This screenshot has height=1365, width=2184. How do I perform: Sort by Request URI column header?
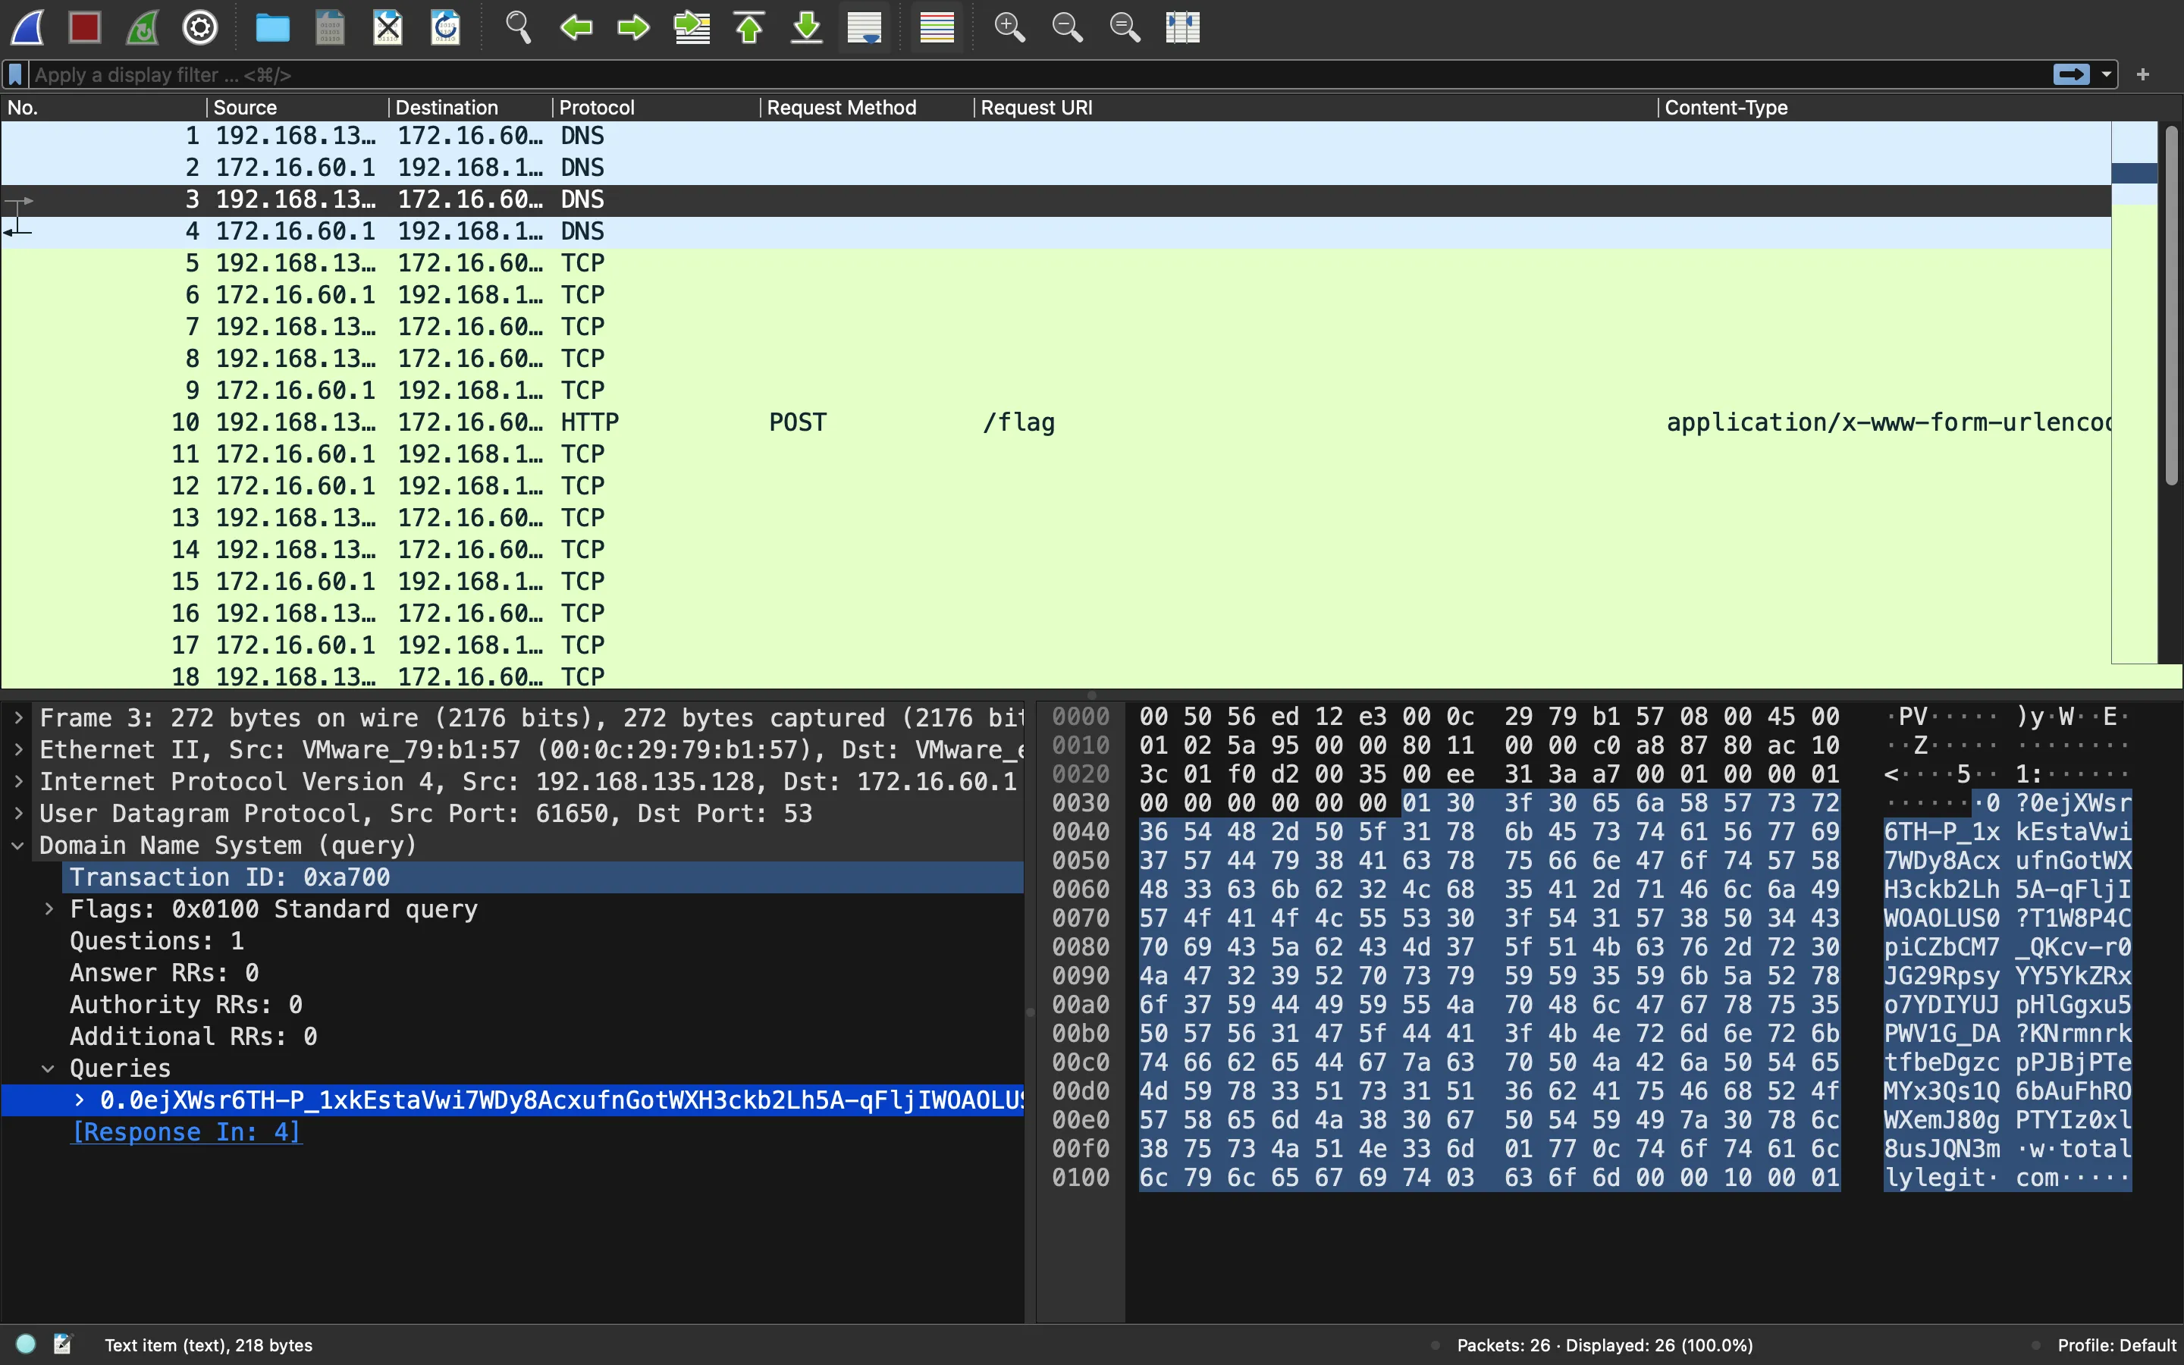coord(1316,108)
